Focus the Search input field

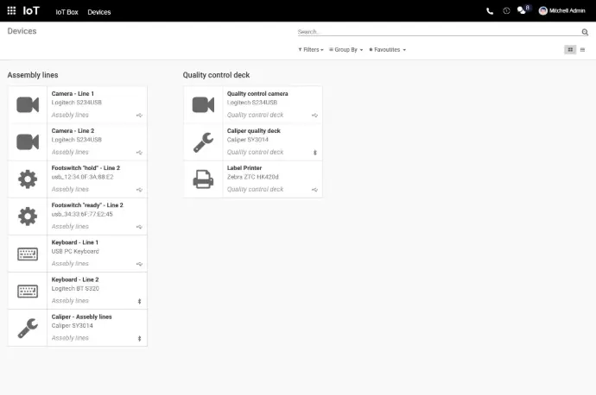tap(439, 32)
